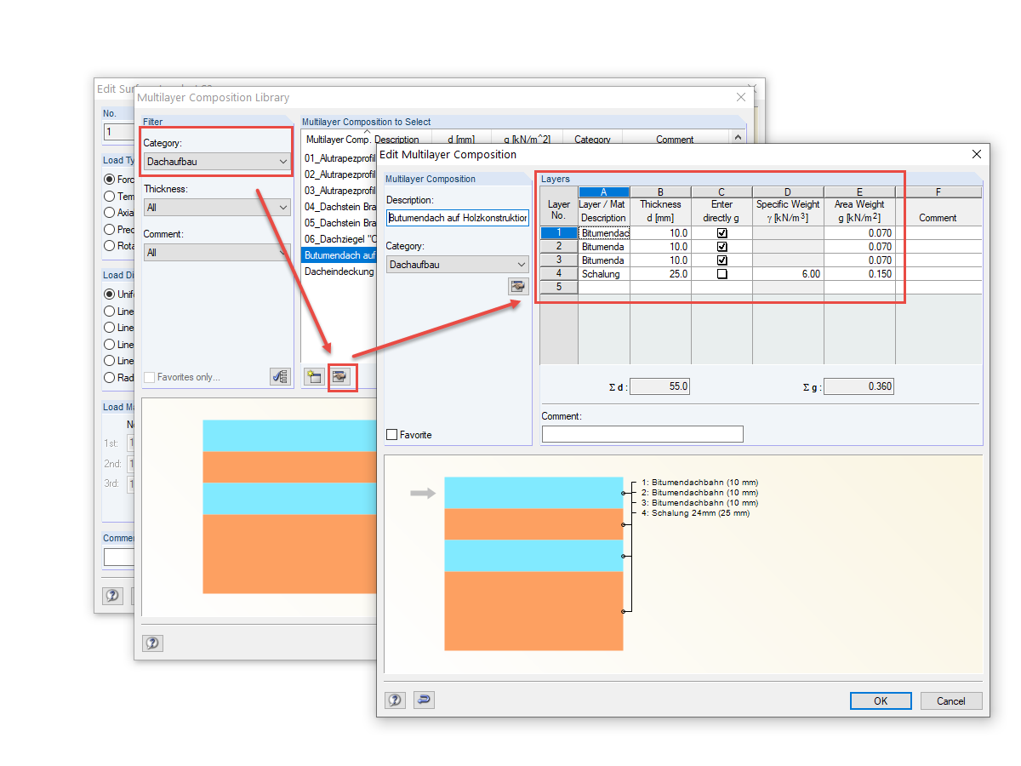Viewport: 1021px width, 766px height.
Task: Click the edit multilayer composition icon
Action: point(342,377)
